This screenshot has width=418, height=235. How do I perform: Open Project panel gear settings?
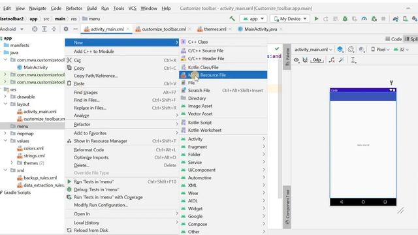[66, 29]
